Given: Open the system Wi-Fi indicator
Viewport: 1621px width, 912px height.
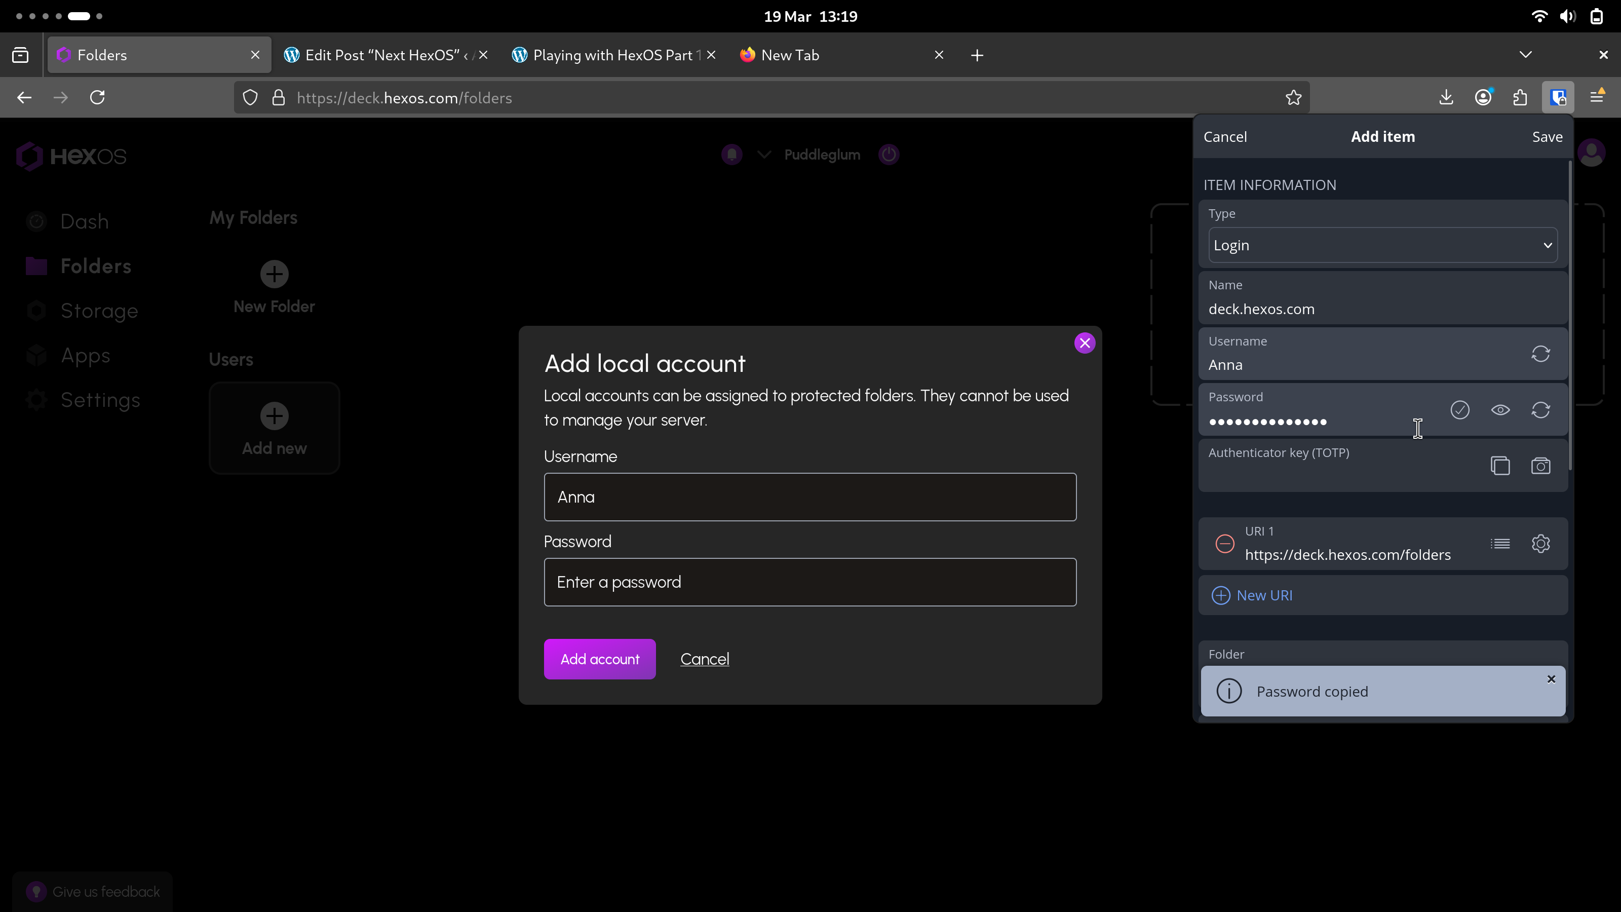Looking at the screenshot, I should [1539, 16].
